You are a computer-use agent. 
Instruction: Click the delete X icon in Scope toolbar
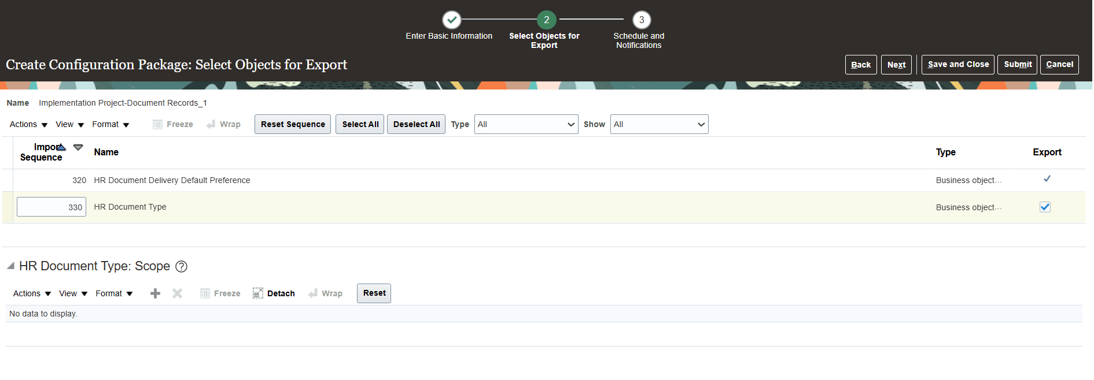[177, 293]
